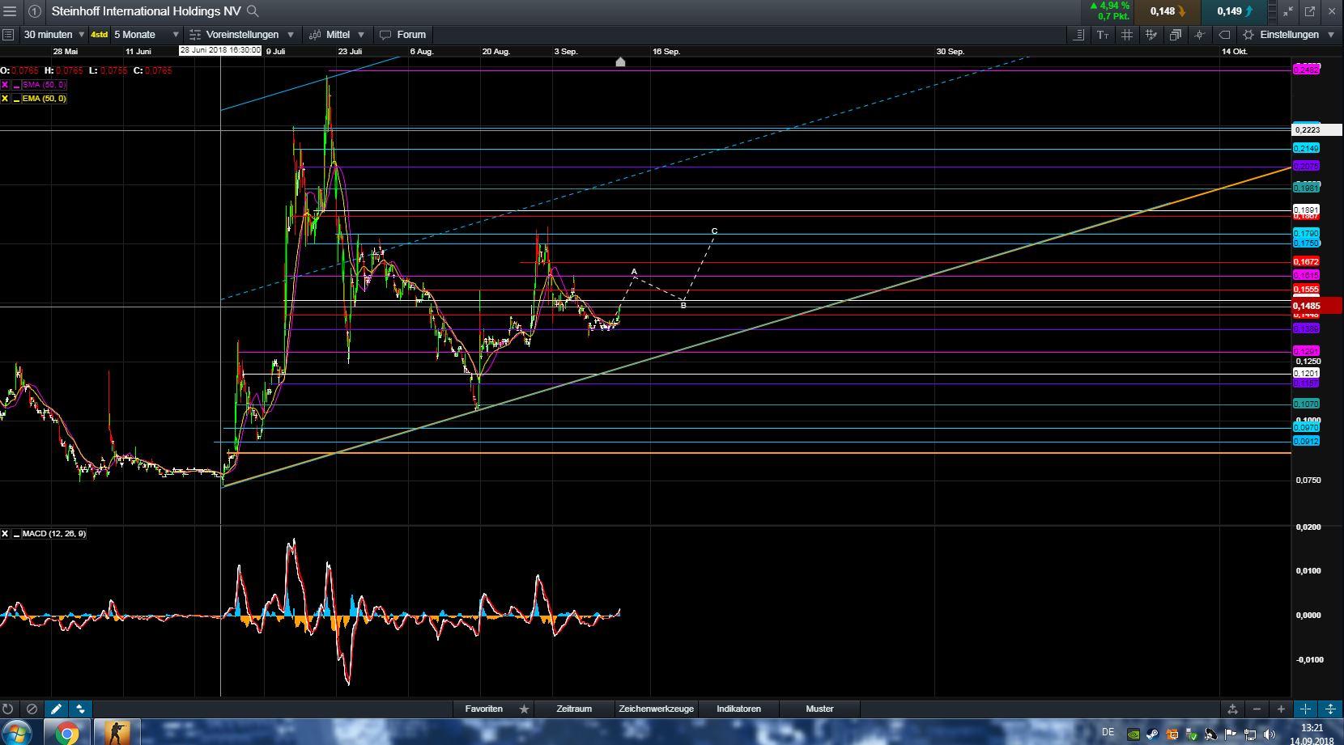Viewport: 1344px width, 745px height.
Task: Click the pencil drawing mode icon
Action: pos(56,709)
